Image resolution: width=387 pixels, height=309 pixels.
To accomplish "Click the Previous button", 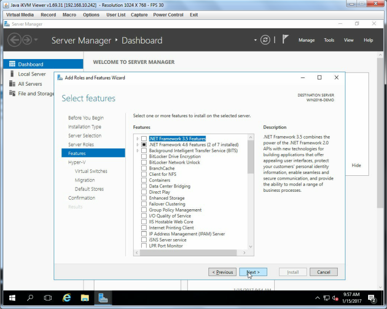I will [x=223, y=272].
